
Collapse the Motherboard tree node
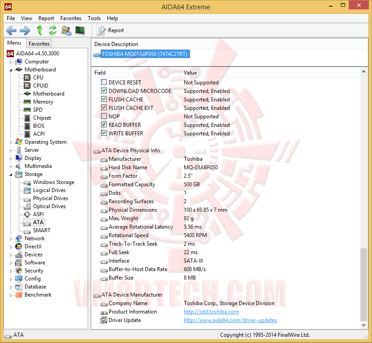(11, 70)
